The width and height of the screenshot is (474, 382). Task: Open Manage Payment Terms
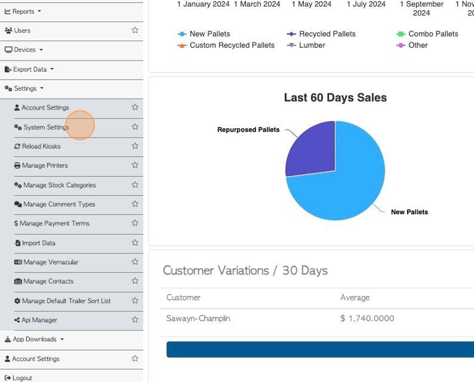click(55, 223)
